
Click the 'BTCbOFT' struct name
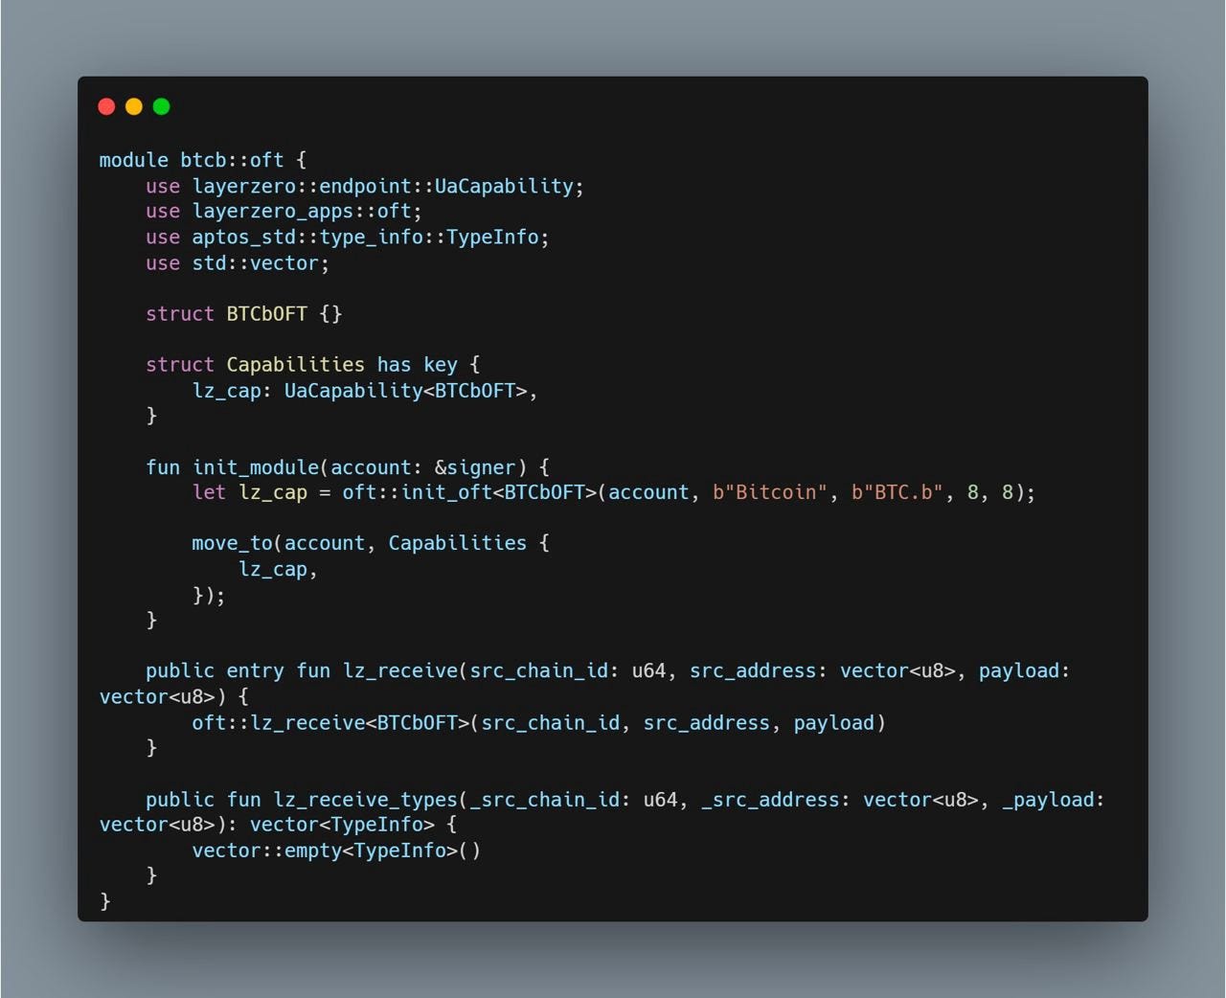[x=267, y=313]
